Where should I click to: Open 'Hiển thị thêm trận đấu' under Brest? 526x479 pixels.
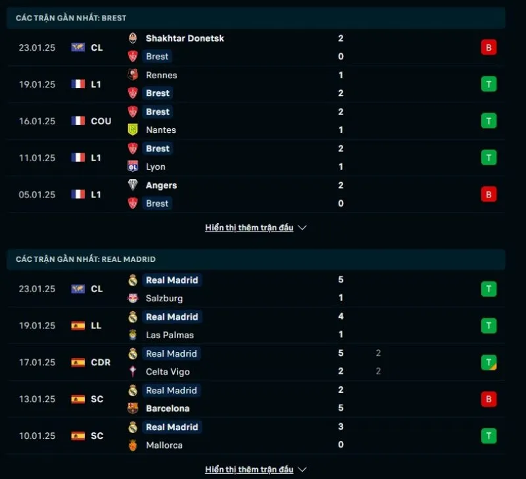click(249, 228)
